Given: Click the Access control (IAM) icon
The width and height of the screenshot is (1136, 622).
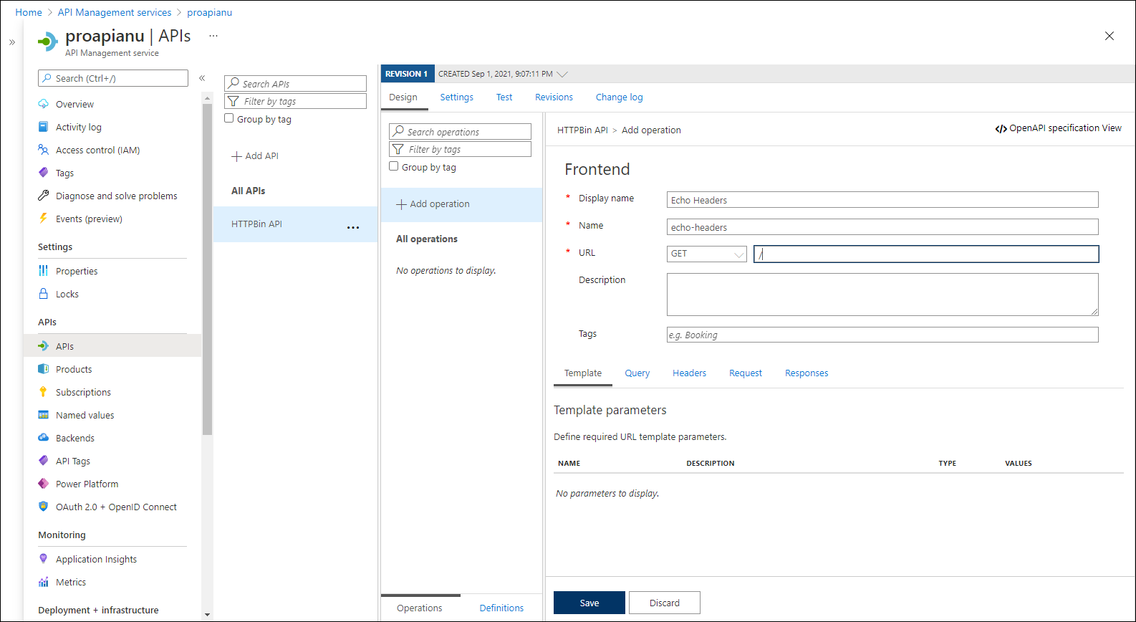Looking at the screenshot, I should point(43,150).
